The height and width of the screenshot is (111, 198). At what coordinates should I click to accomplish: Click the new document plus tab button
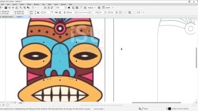coord(30,17)
